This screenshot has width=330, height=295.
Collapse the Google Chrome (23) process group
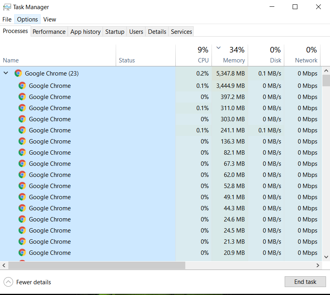(x=6, y=73)
